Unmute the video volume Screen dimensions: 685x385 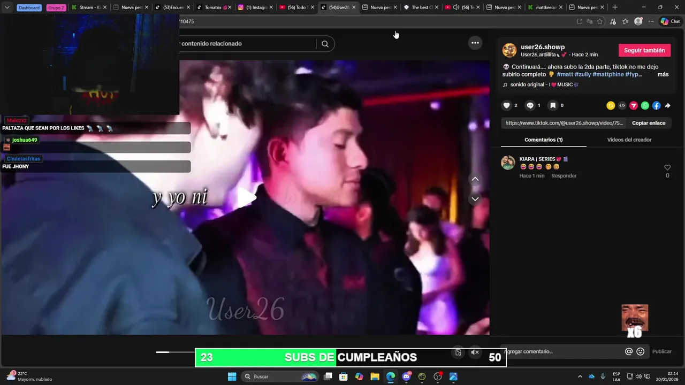point(475,352)
